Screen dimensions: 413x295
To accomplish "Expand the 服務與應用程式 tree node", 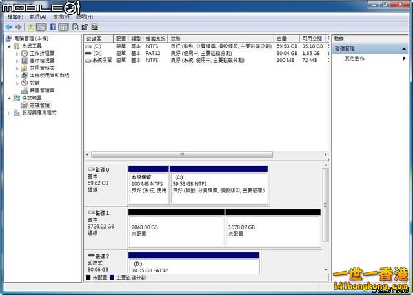I will click(10, 112).
